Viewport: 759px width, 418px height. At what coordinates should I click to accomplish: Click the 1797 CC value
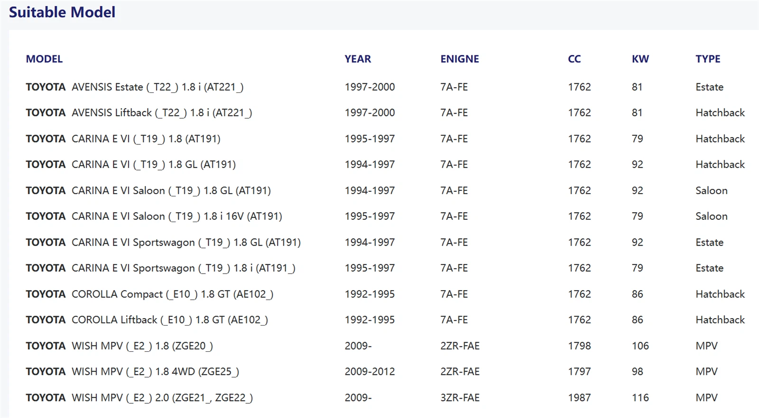click(579, 372)
